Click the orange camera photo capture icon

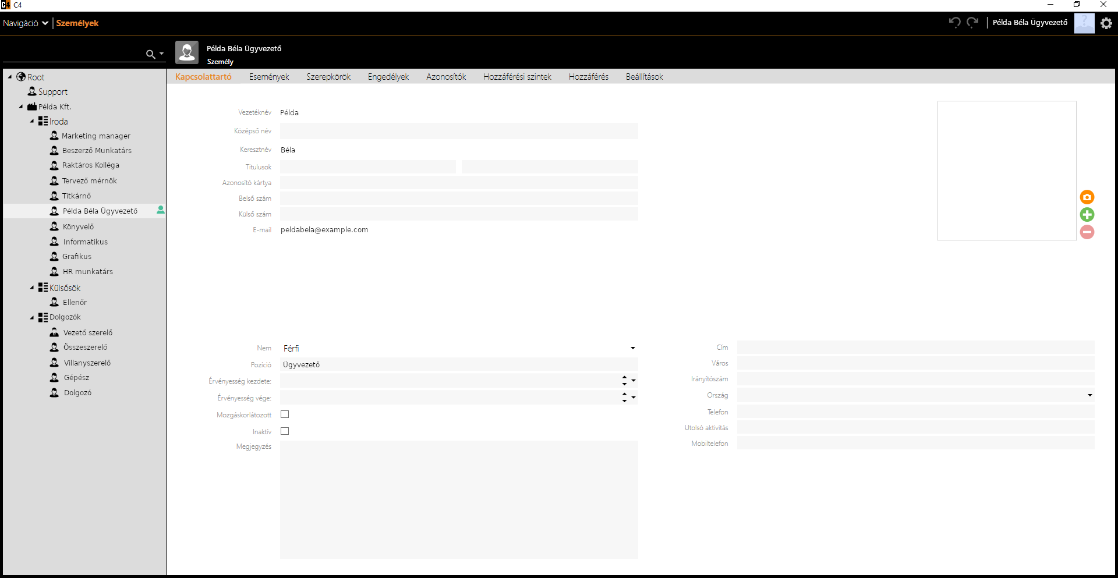[x=1087, y=197]
